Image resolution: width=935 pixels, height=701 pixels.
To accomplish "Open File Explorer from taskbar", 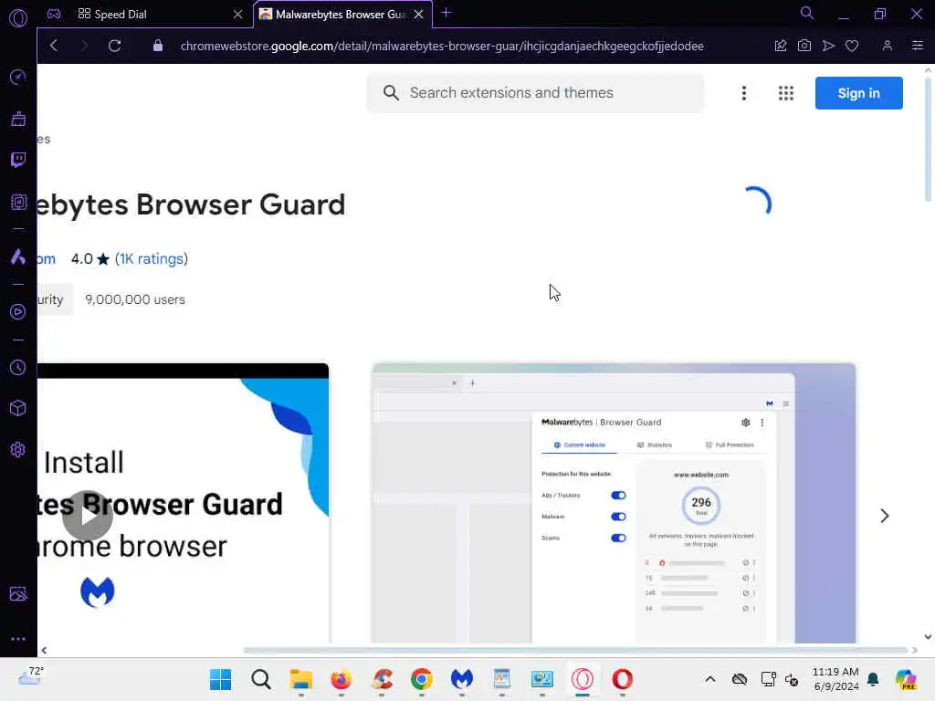I will point(300,679).
